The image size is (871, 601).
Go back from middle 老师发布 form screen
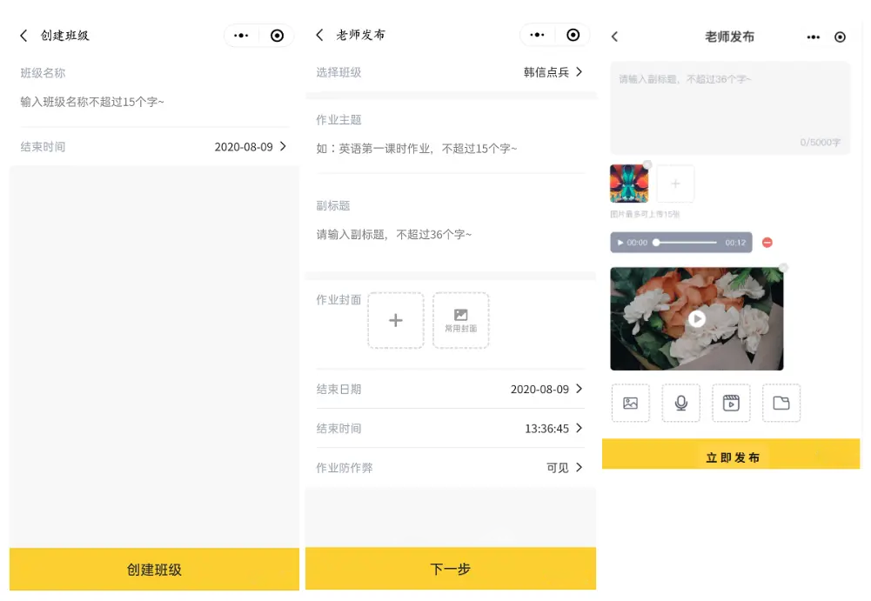319,35
